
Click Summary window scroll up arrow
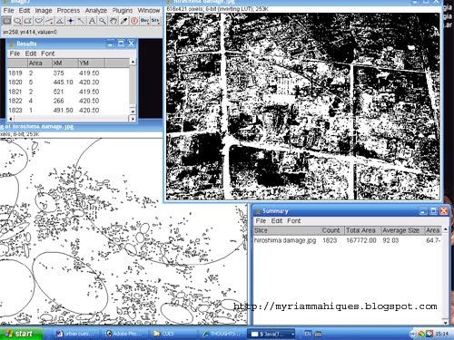(445, 229)
